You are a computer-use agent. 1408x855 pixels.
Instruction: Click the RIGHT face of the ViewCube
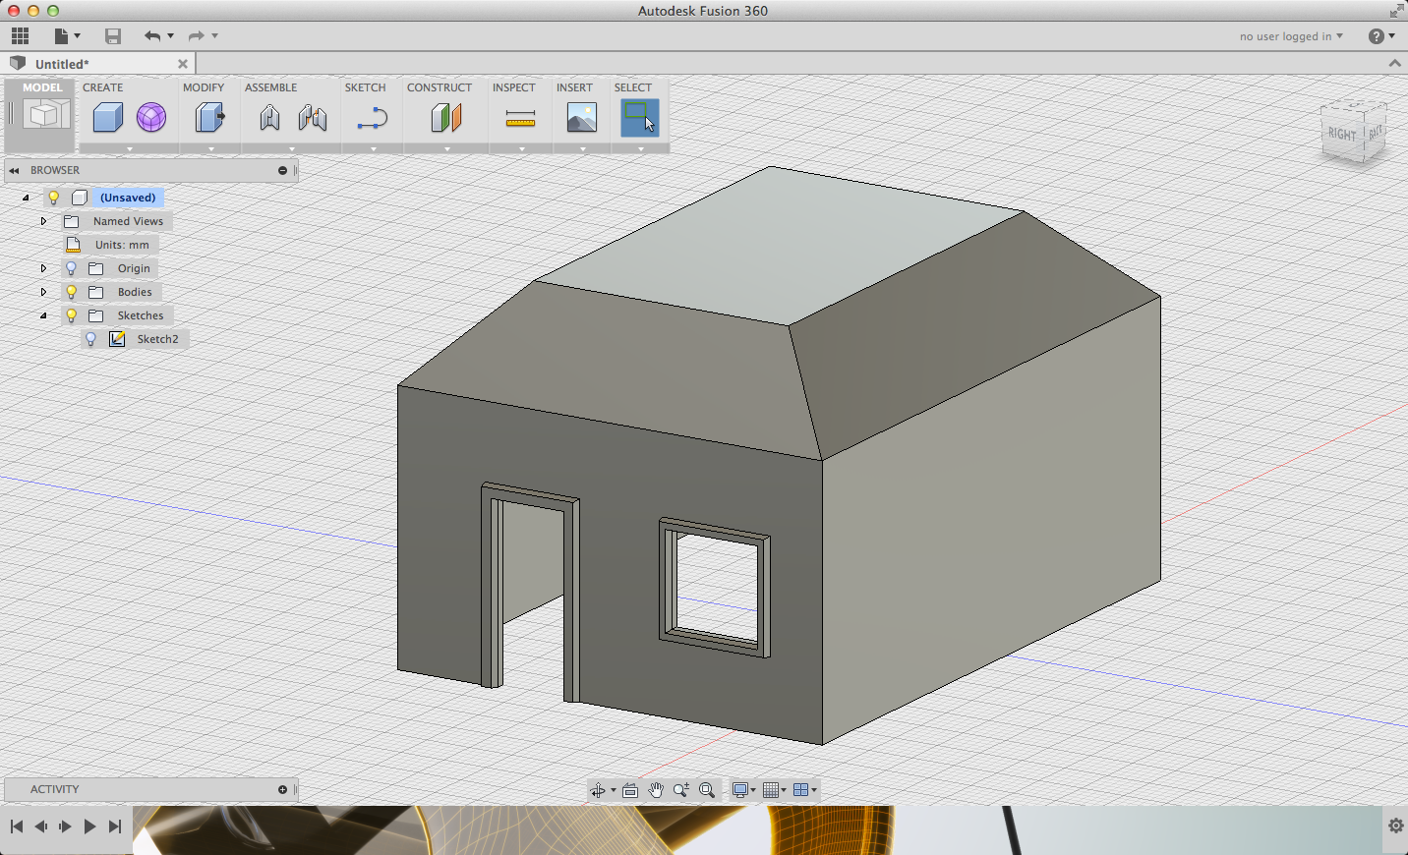[1341, 134]
